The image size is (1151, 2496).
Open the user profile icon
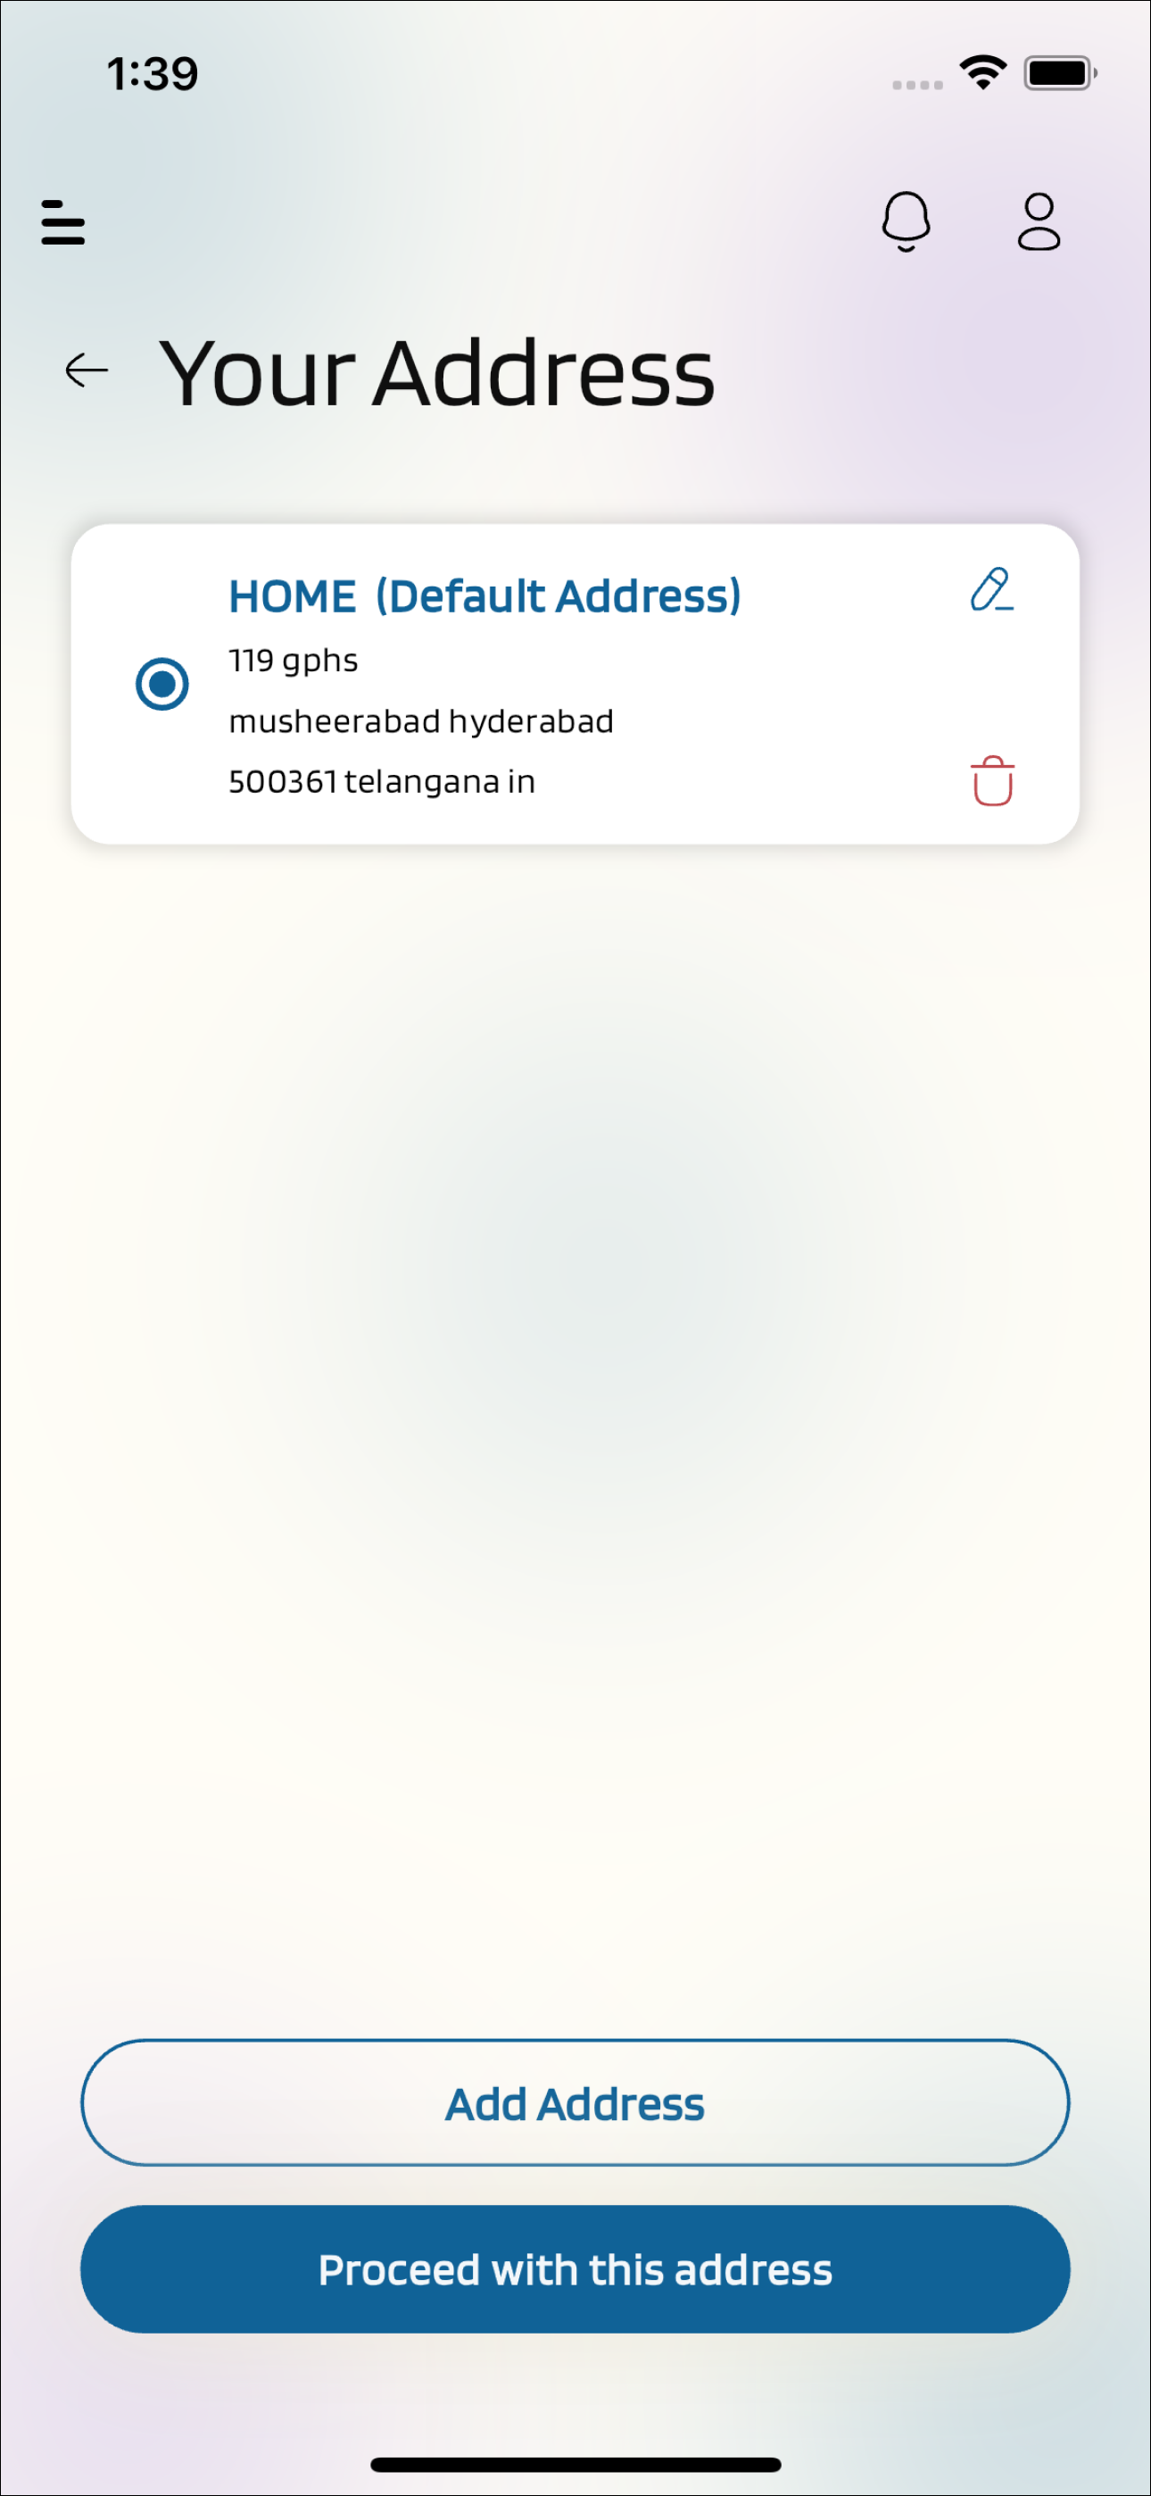pyautogui.click(x=1039, y=222)
